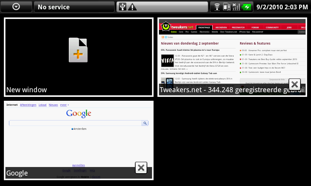Open the Google window thumbnail

pos(79,140)
